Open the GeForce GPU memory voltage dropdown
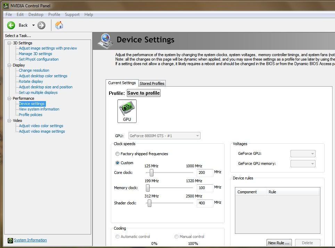 [303, 163]
